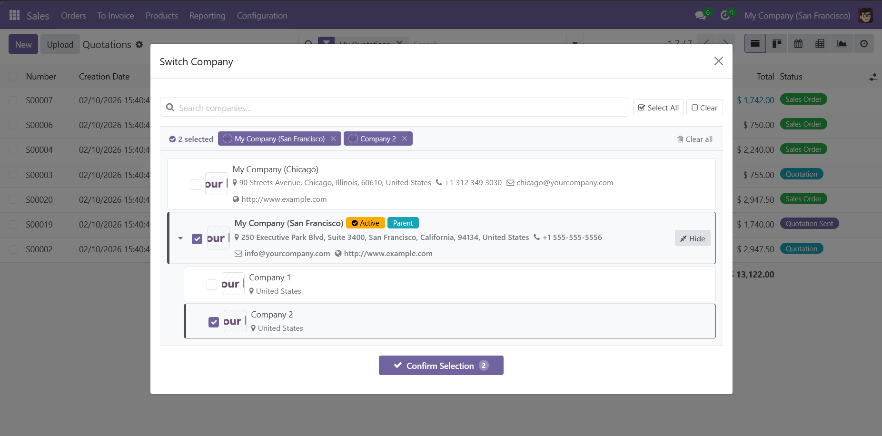The width and height of the screenshot is (882, 436).
Task: Switch to graph view icon
Action: (842, 44)
